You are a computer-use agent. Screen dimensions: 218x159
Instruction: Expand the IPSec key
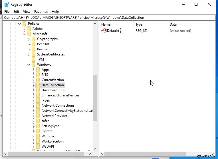pyautogui.click(x=33, y=101)
